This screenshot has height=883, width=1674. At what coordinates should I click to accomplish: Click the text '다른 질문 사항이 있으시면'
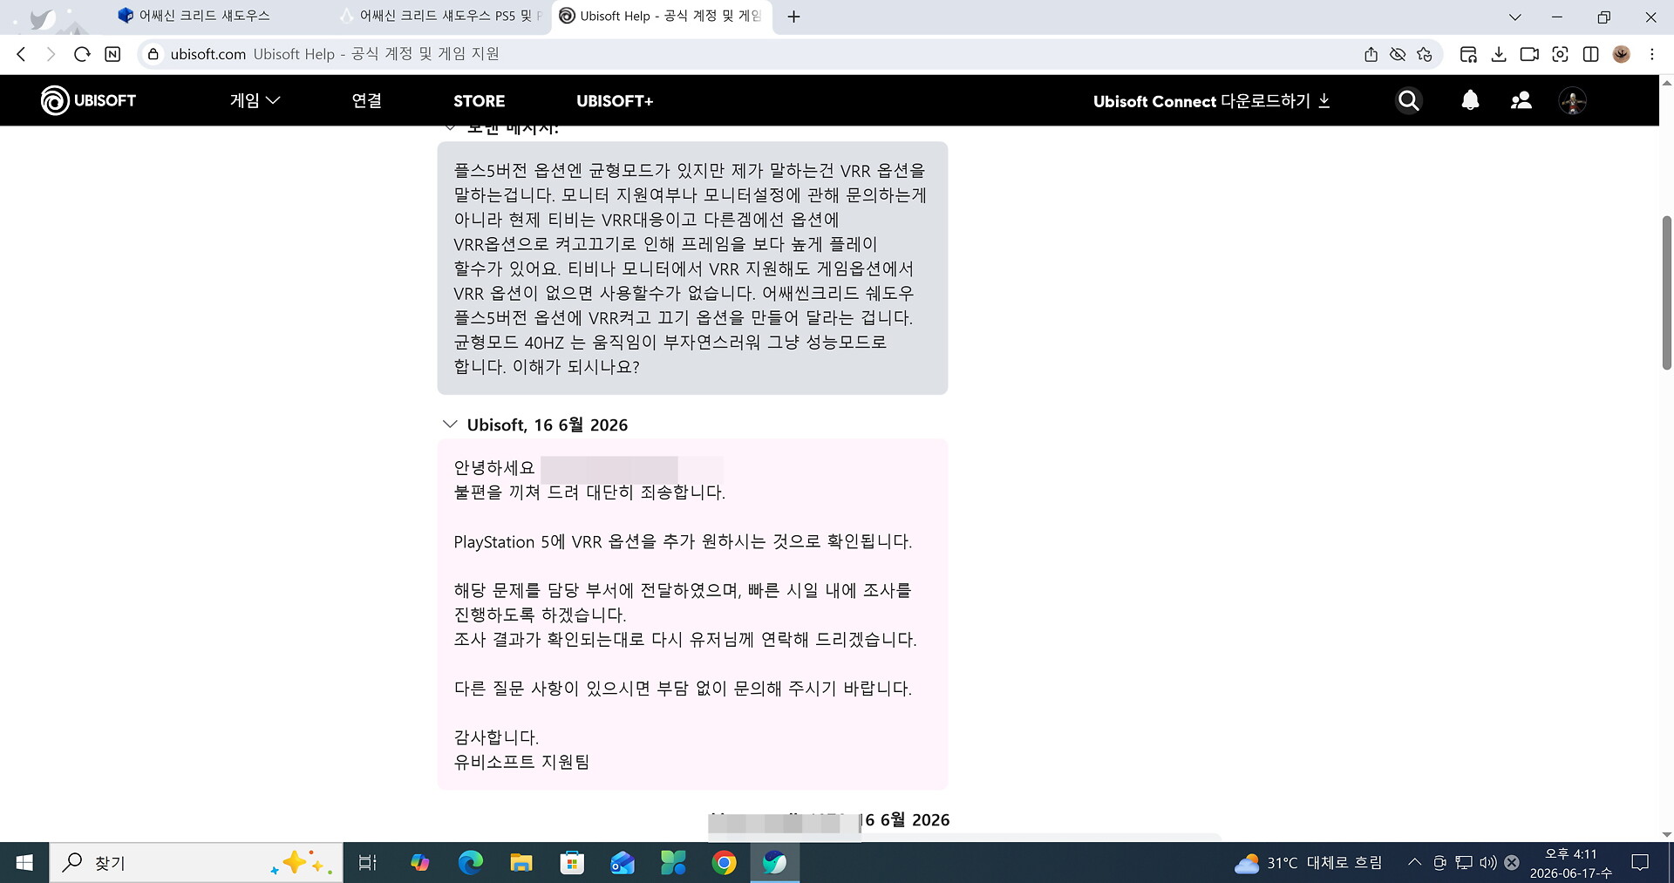(x=552, y=689)
